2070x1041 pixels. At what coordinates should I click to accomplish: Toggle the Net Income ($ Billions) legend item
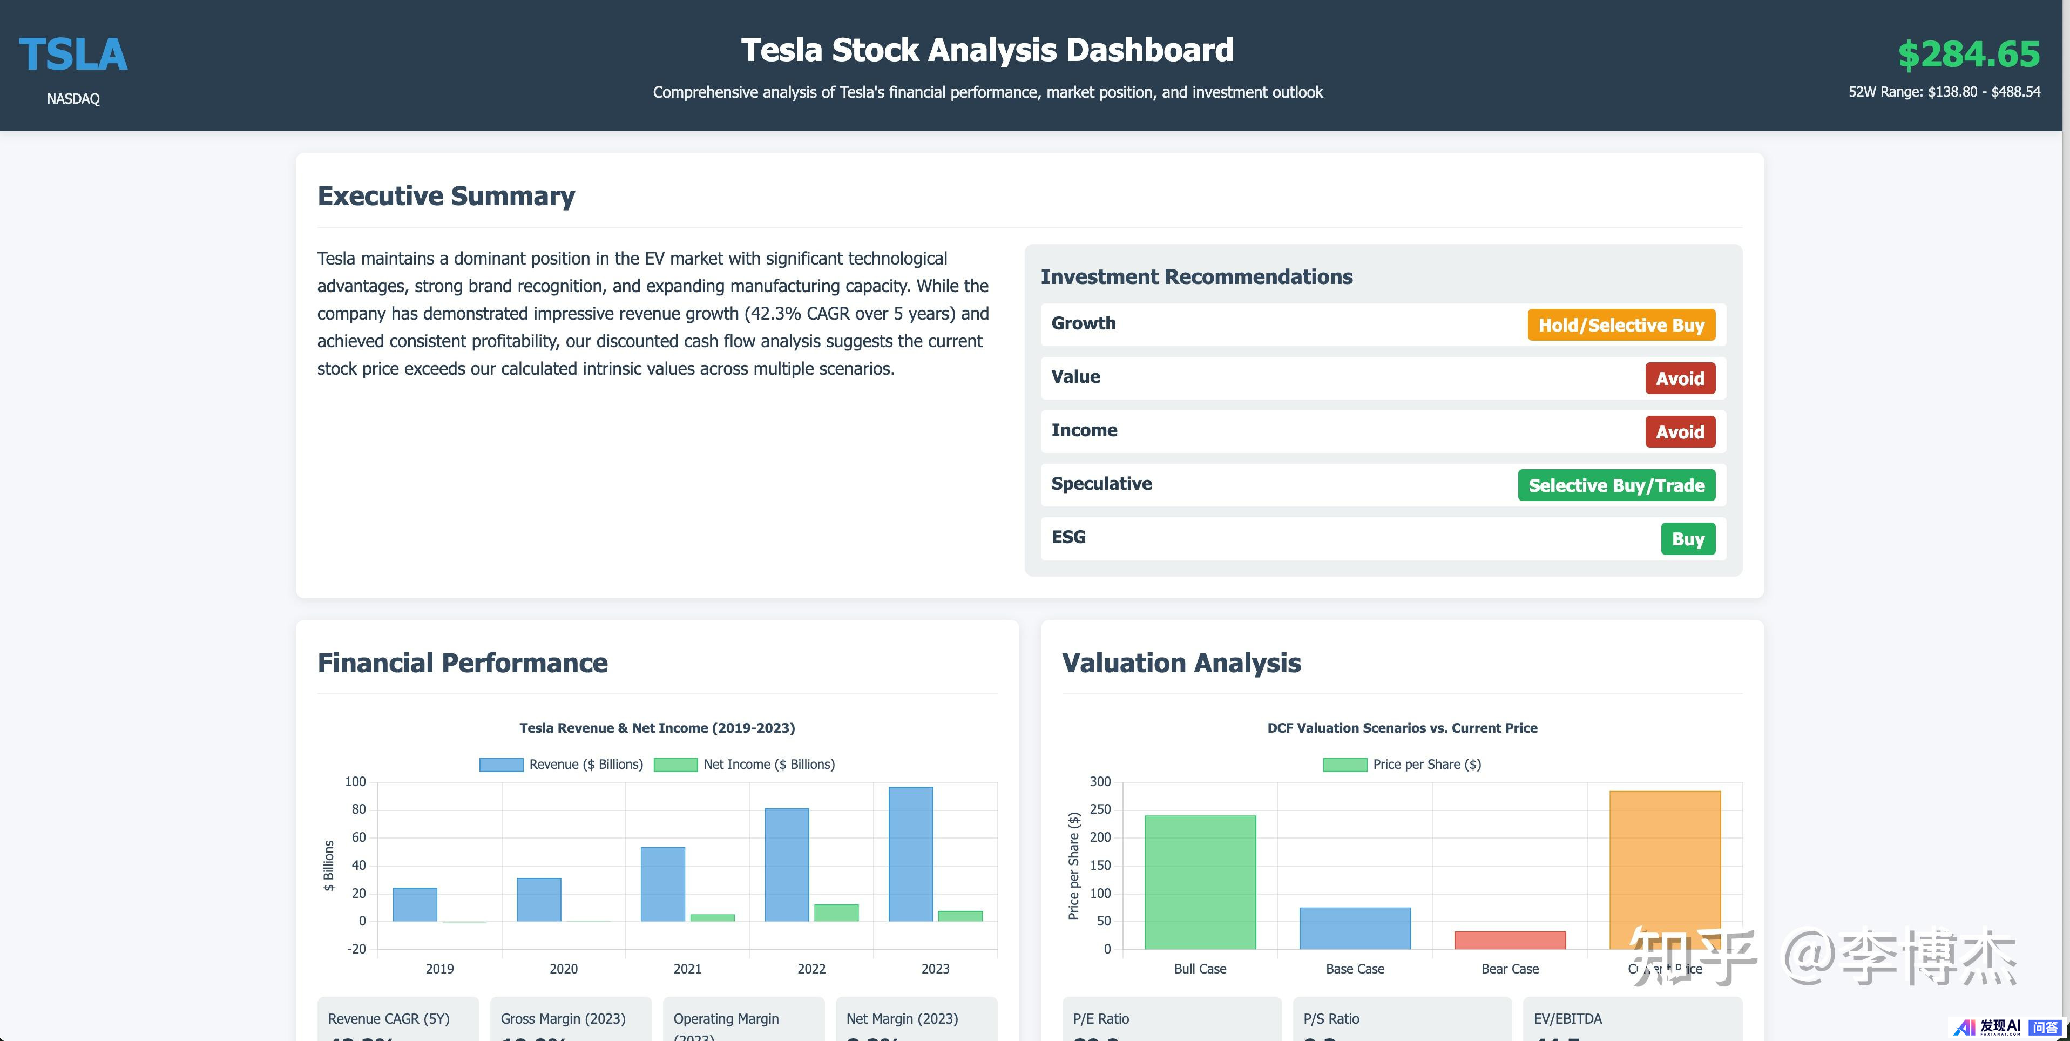pos(744,765)
